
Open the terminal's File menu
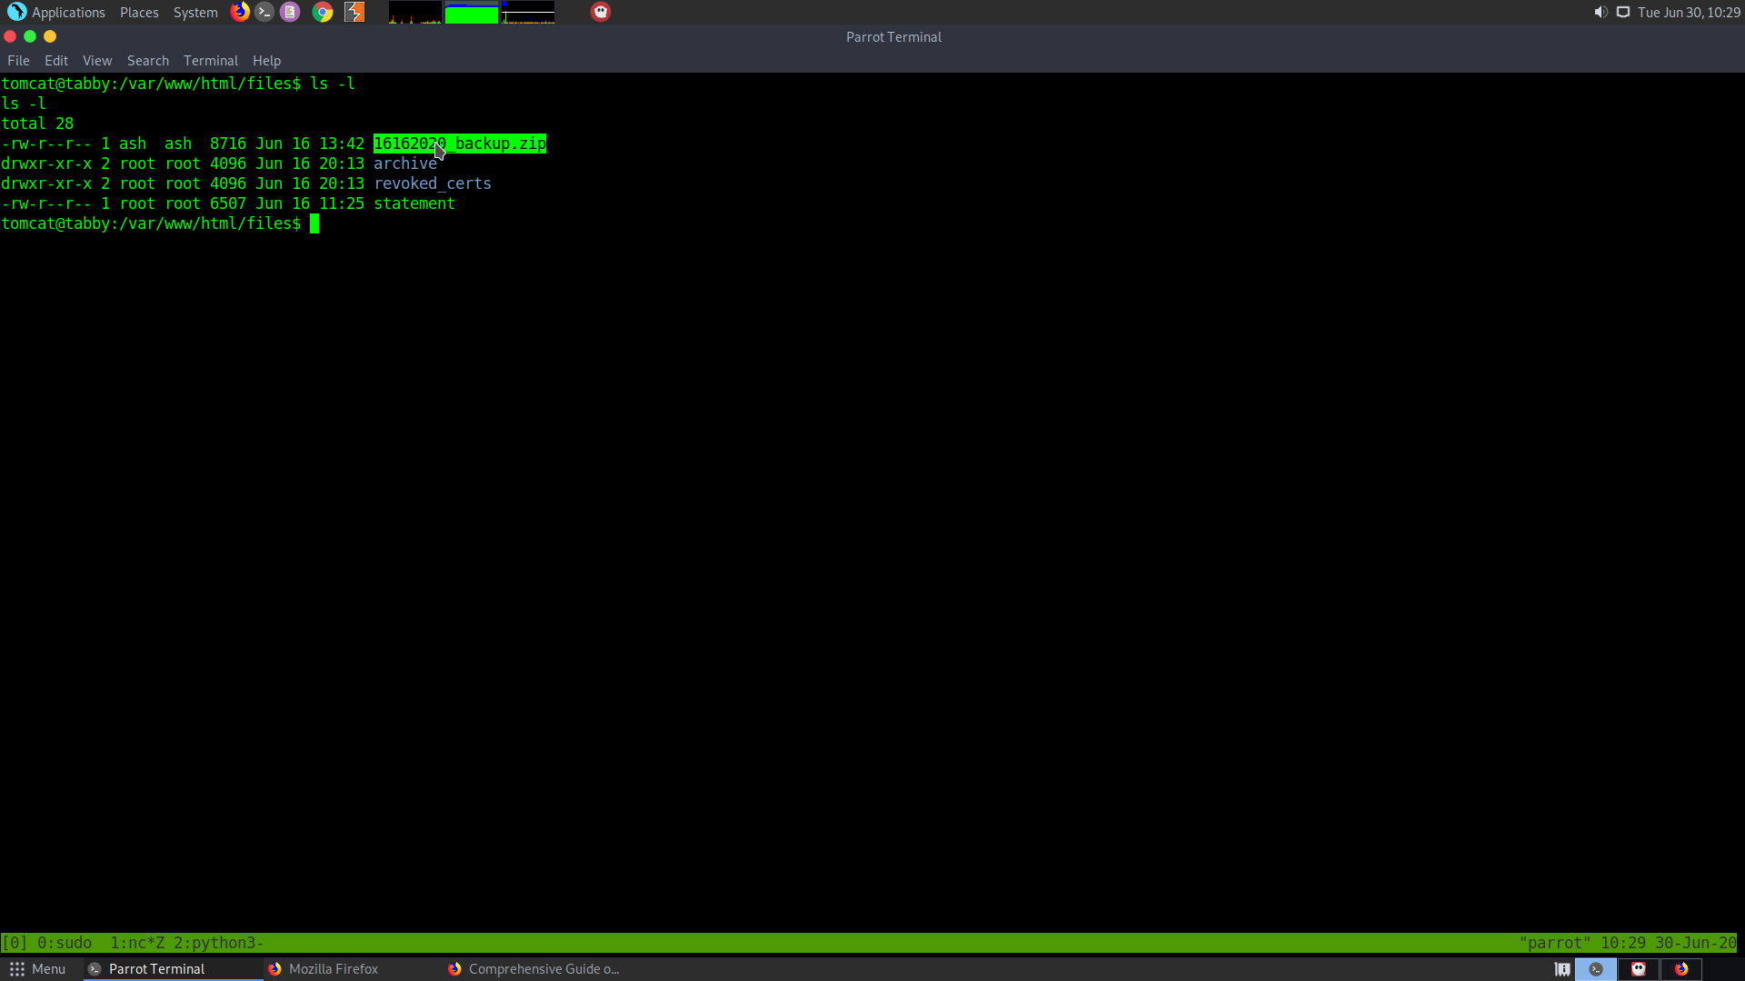(x=18, y=61)
